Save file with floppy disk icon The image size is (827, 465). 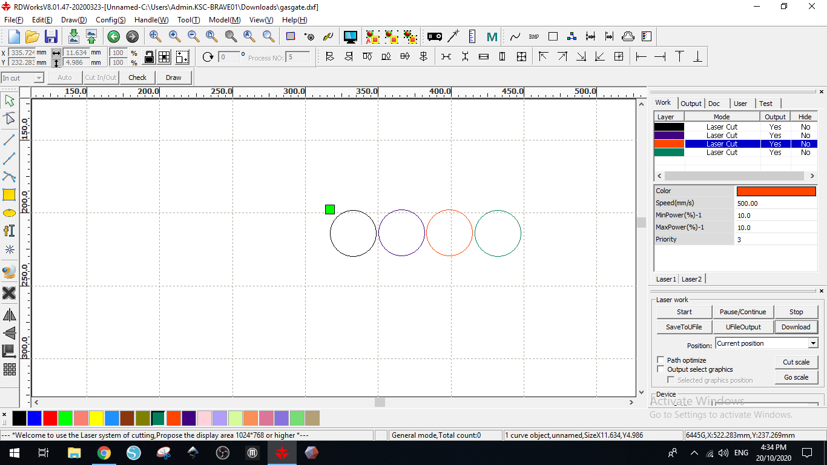tap(51, 36)
